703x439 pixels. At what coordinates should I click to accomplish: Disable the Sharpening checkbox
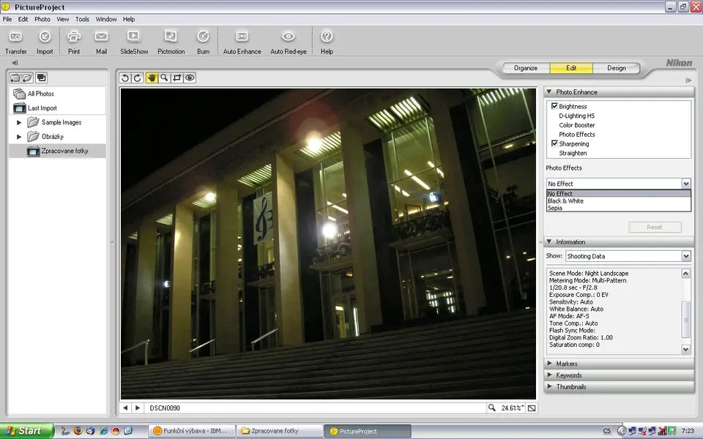click(554, 143)
